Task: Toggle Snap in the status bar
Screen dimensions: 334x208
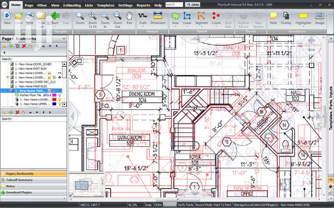Action: [x=148, y=205]
